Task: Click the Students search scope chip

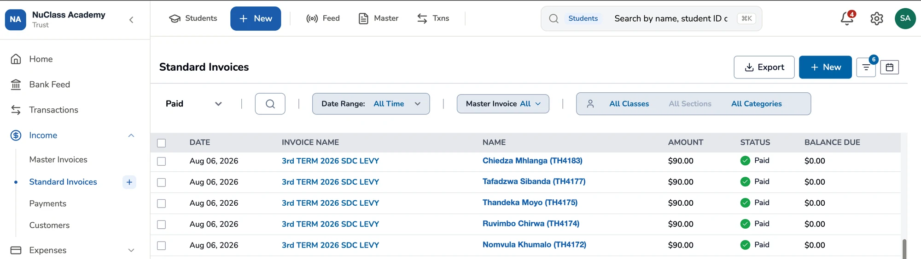Action: coord(583,18)
